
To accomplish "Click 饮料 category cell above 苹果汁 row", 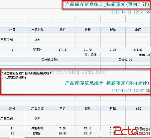I will 37,40.
